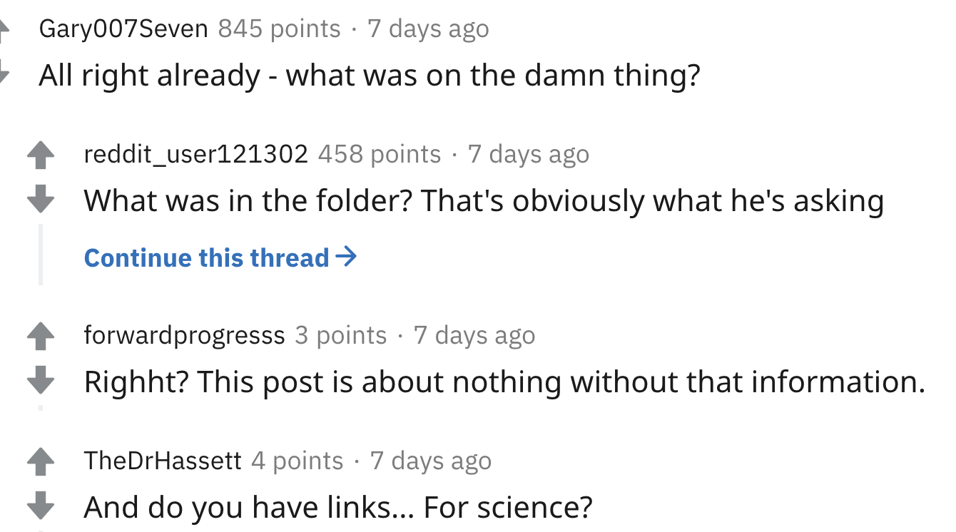The width and height of the screenshot is (956, 532).
Task: Upvote reddit_user121302's comment
Action: click(41, 155)
